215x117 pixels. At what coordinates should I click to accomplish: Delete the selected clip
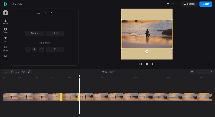click(x=29, y=72)
